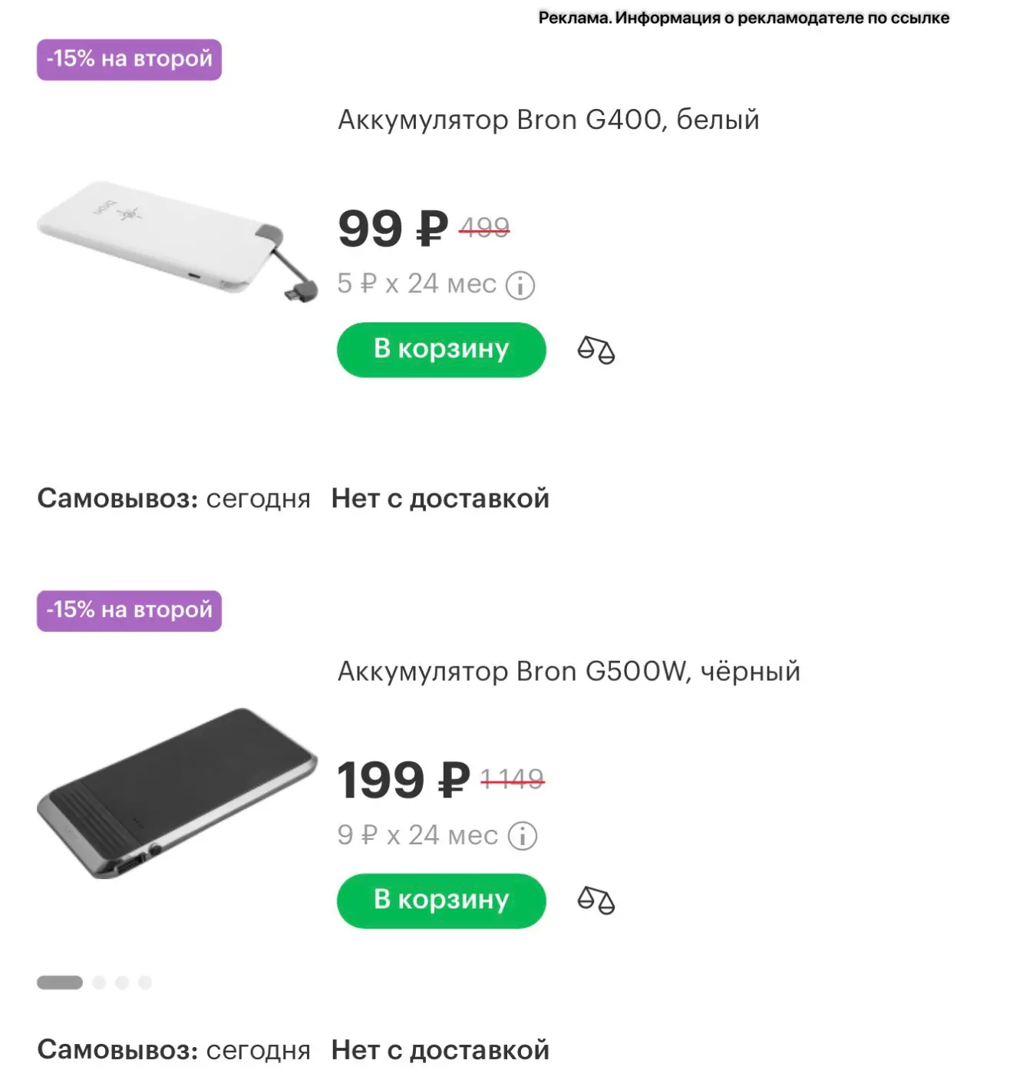The image size is (1013, 1090).
Task: Open advertiser info link at top
Action: click(744, 18)
